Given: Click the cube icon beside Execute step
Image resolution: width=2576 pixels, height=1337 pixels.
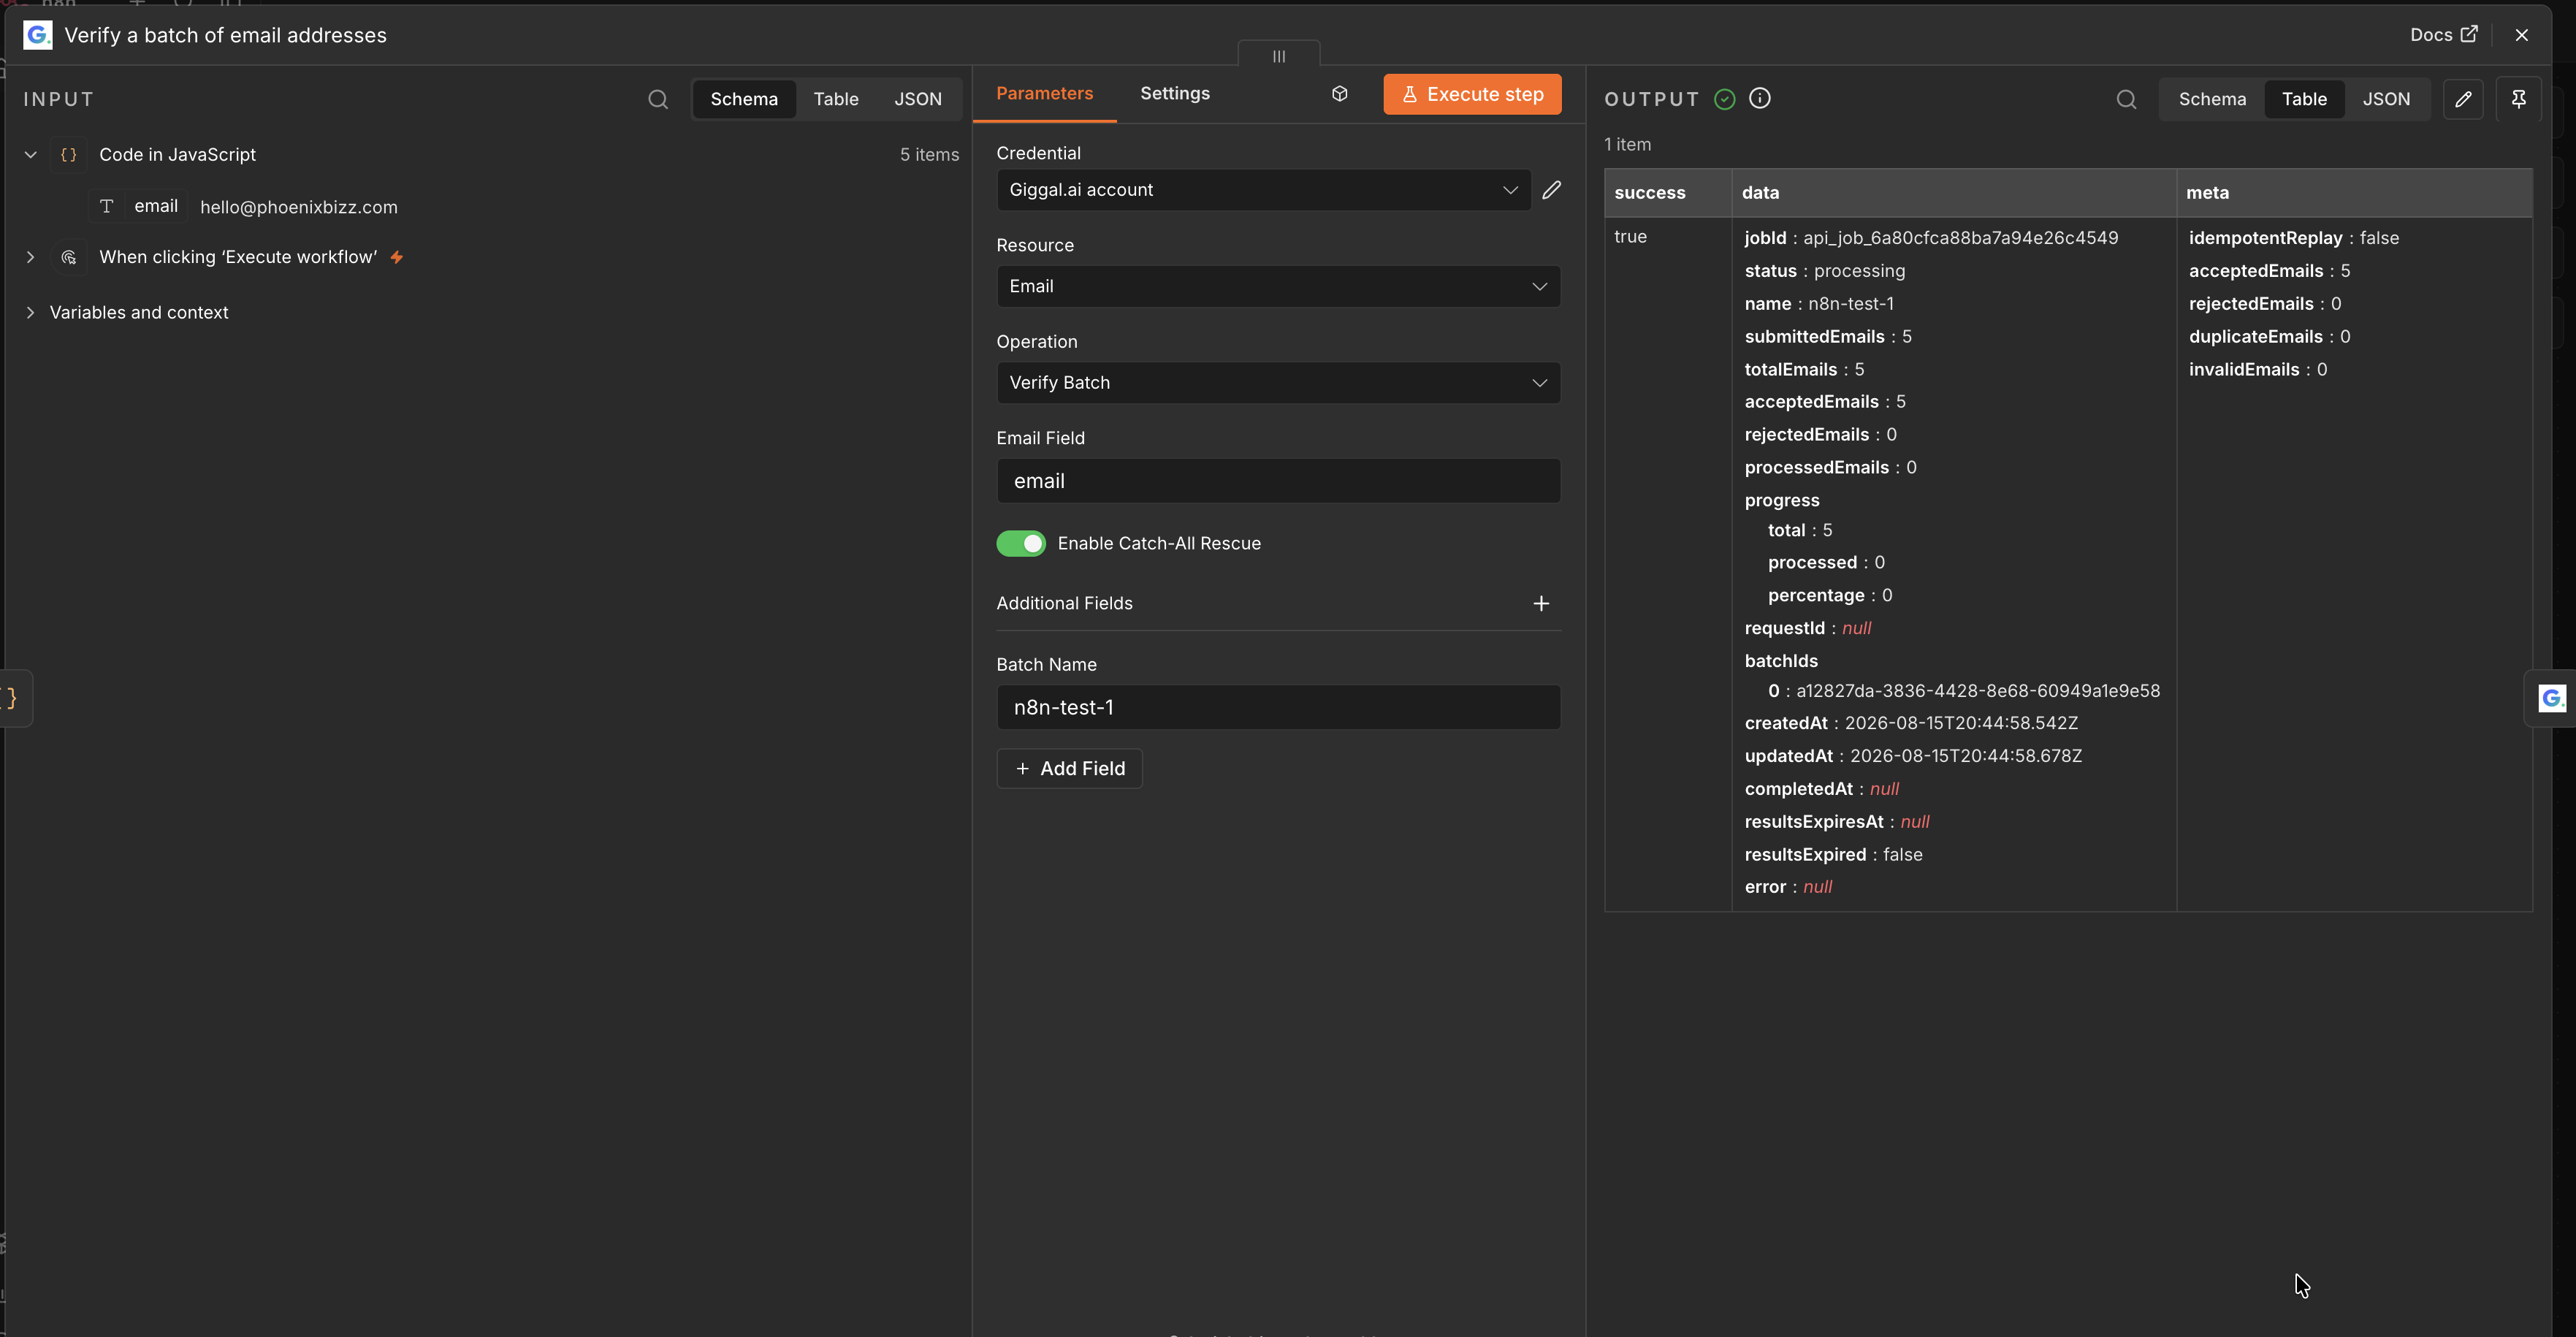Looking at the screenshot, I should point(1339,94).
